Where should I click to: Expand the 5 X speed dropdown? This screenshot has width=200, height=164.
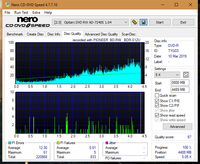[x=167, y=75]
